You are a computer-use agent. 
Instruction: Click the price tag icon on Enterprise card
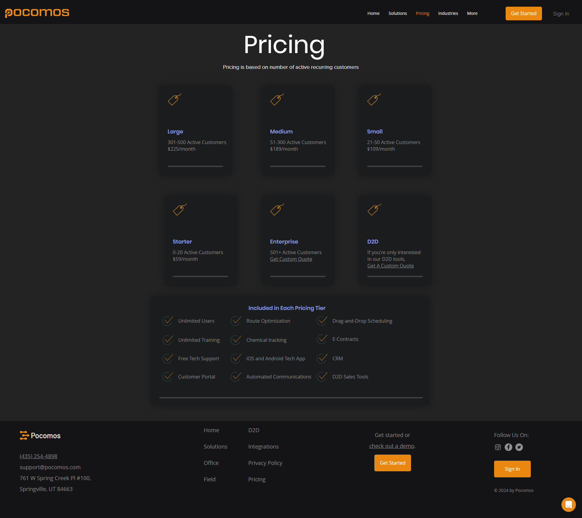[277, 210]
